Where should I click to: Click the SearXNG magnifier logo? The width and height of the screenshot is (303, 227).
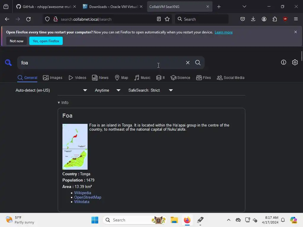8,63
